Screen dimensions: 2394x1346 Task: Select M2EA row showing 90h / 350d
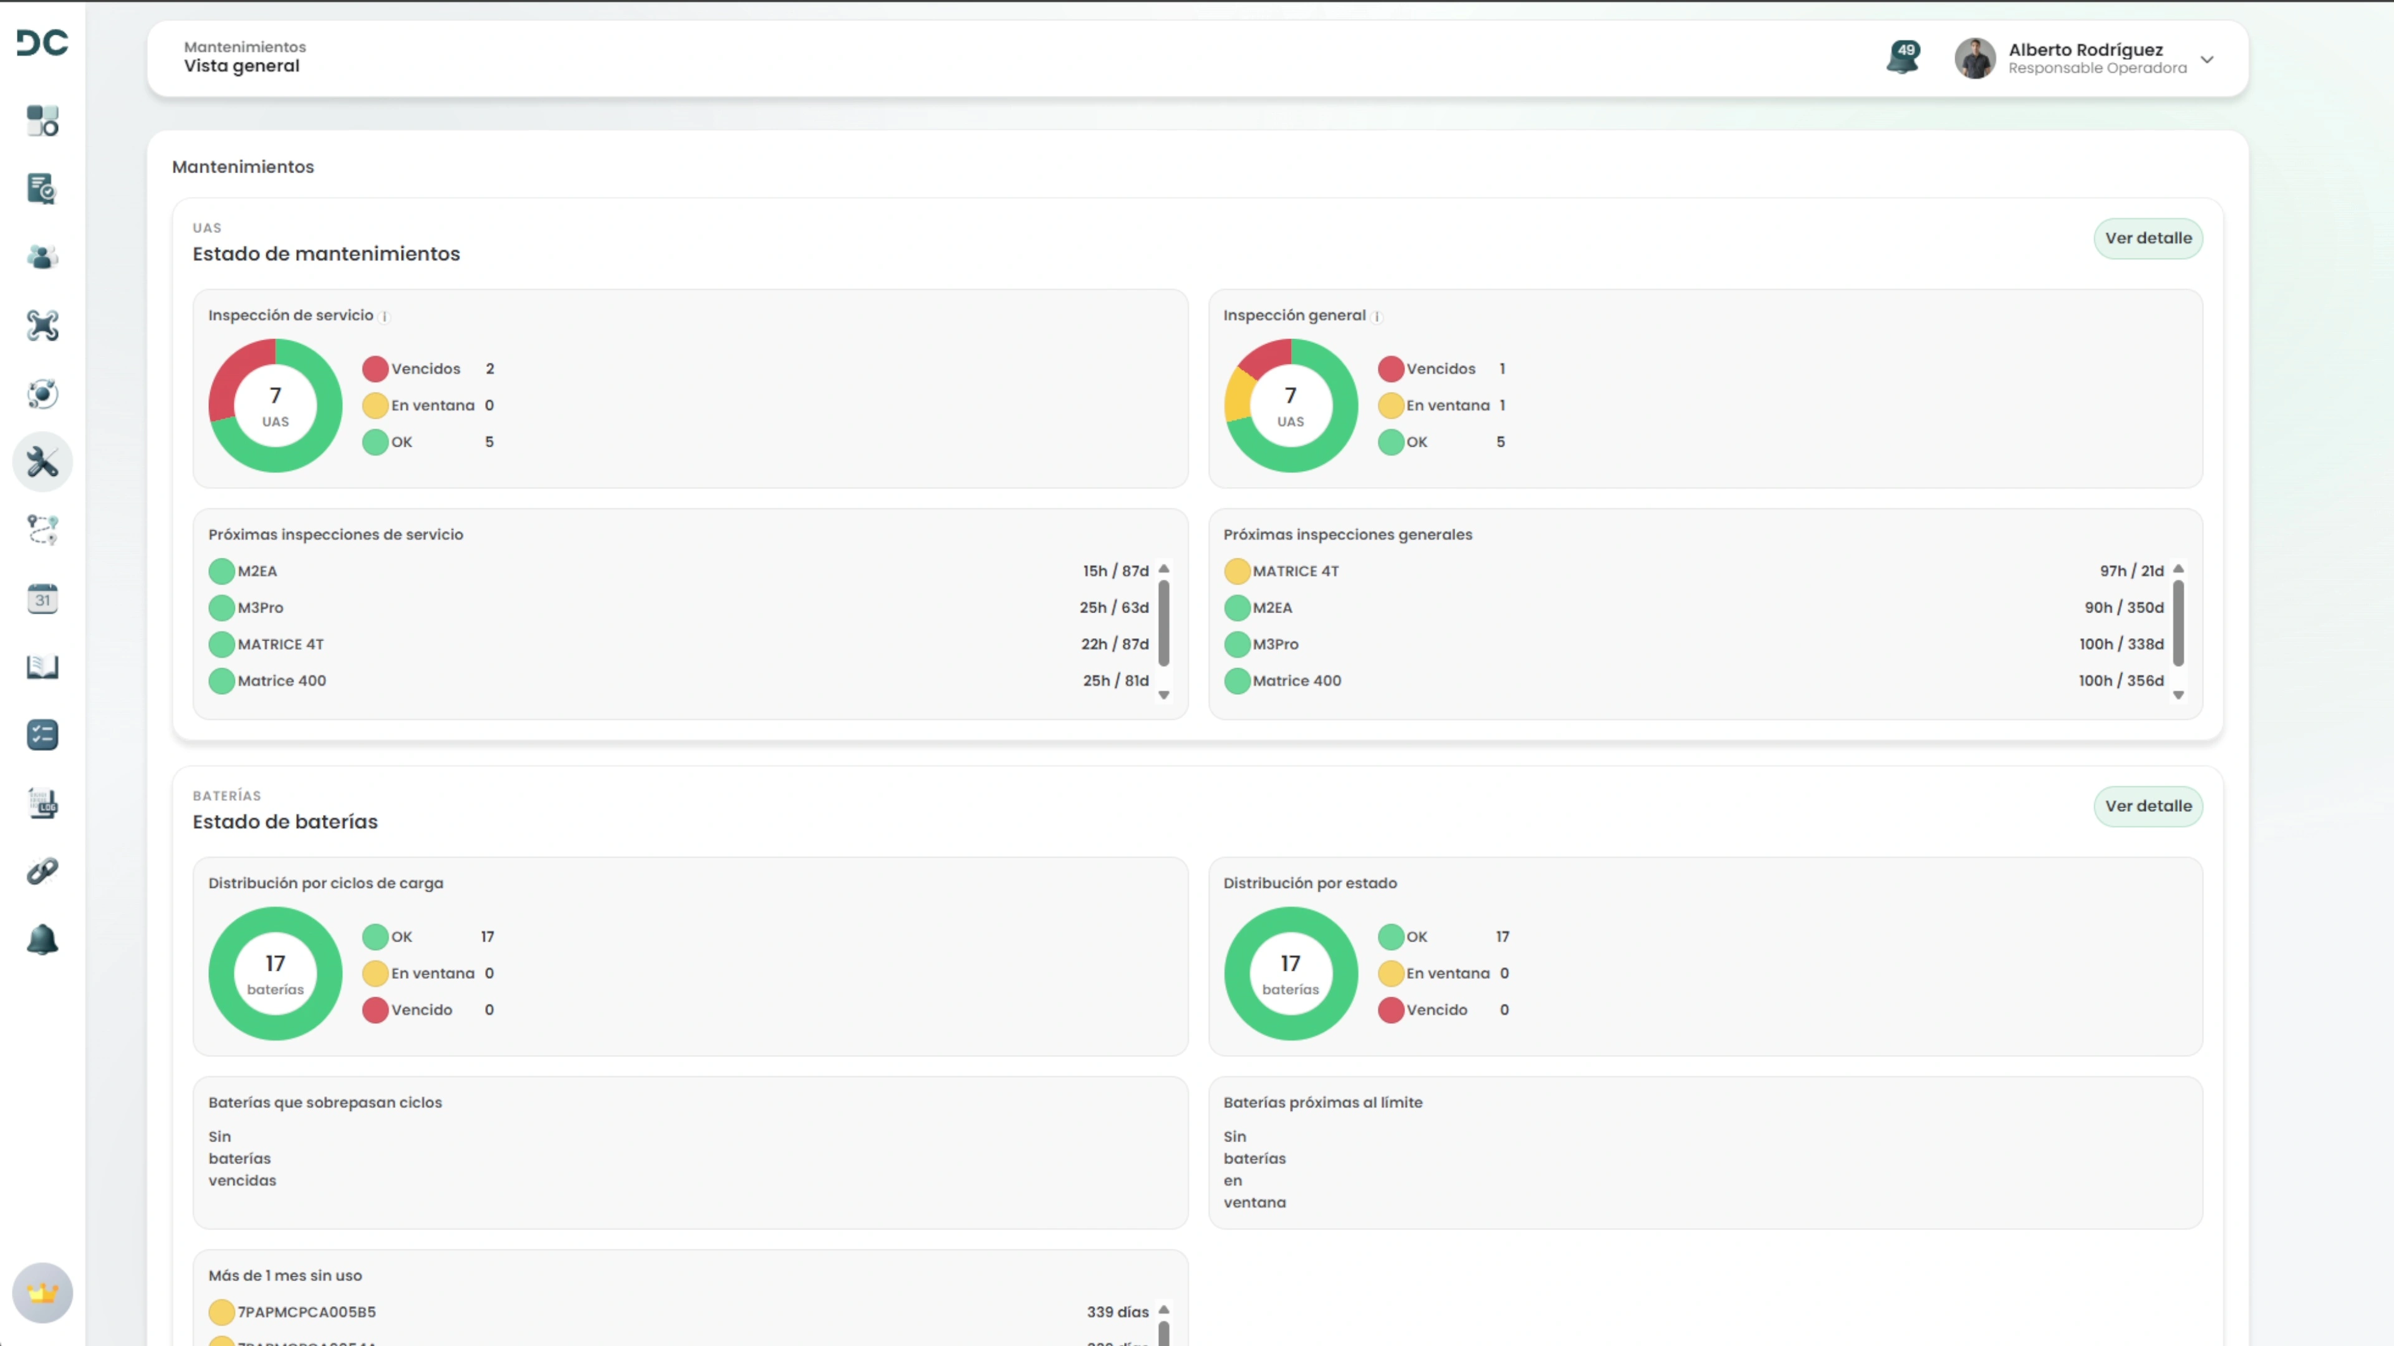[x=1695, y=608]
